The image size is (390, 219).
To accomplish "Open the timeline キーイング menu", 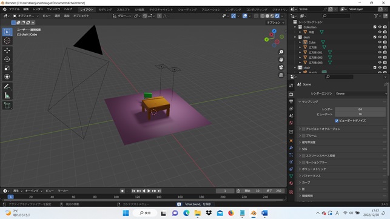I will pos(33,191).
